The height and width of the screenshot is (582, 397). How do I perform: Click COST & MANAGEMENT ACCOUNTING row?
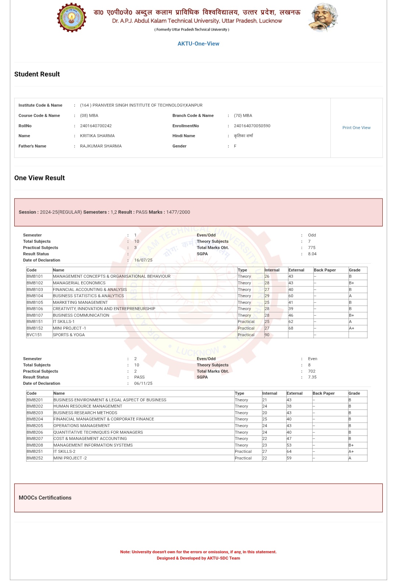(197, 439)
